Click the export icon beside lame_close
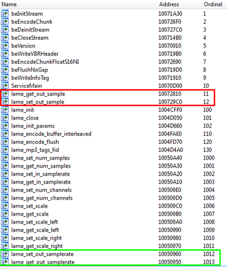The height and width of the screenshot is (267, 227). pyautogui.click(x=5, y=118)
